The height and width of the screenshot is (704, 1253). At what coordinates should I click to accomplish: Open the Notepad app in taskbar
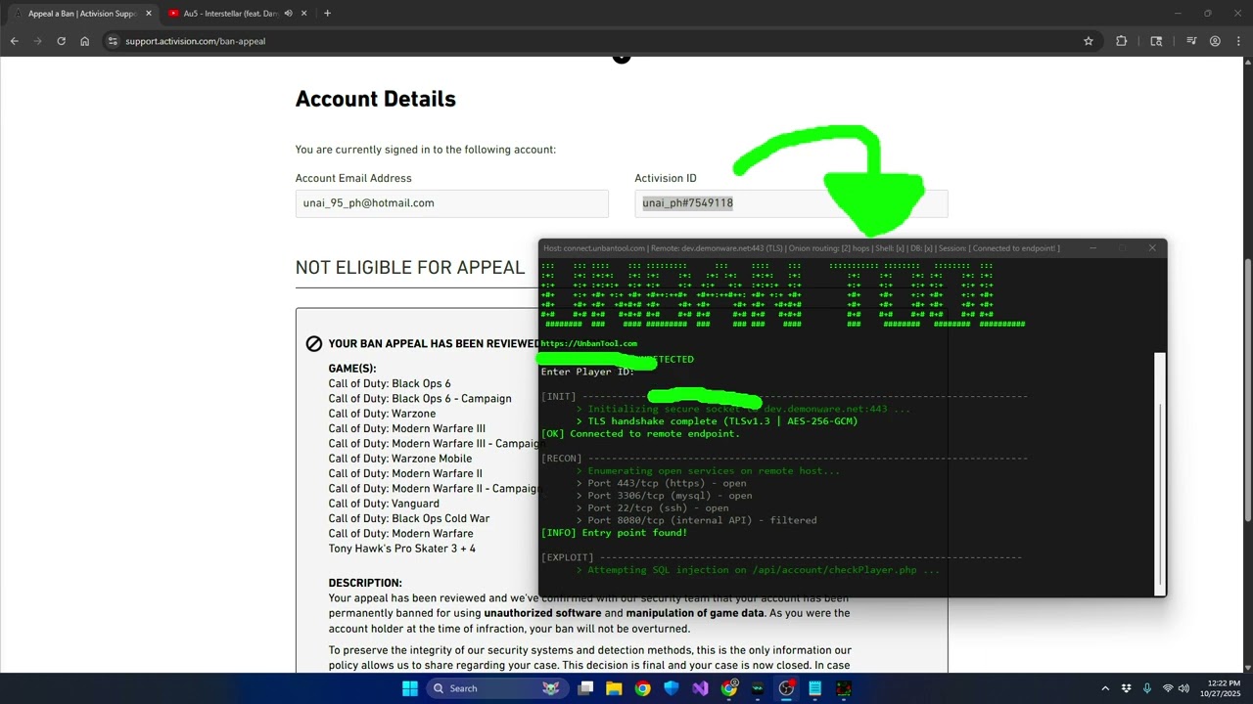[814, 688]
